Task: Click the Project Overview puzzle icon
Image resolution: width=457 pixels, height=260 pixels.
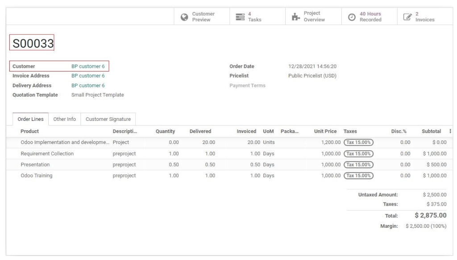Action: tap(296, 17)
